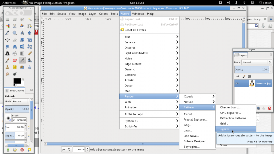Select the Crop knife tool

click(15, 40)
